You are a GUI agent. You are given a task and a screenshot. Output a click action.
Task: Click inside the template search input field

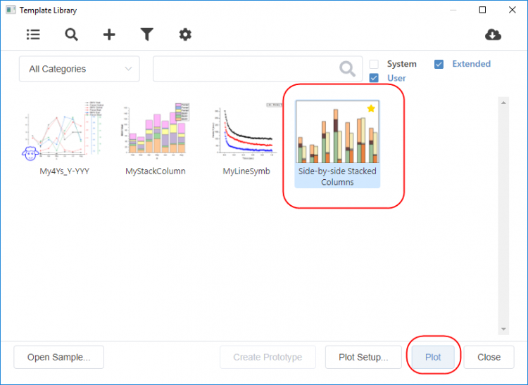coord(245,69)
